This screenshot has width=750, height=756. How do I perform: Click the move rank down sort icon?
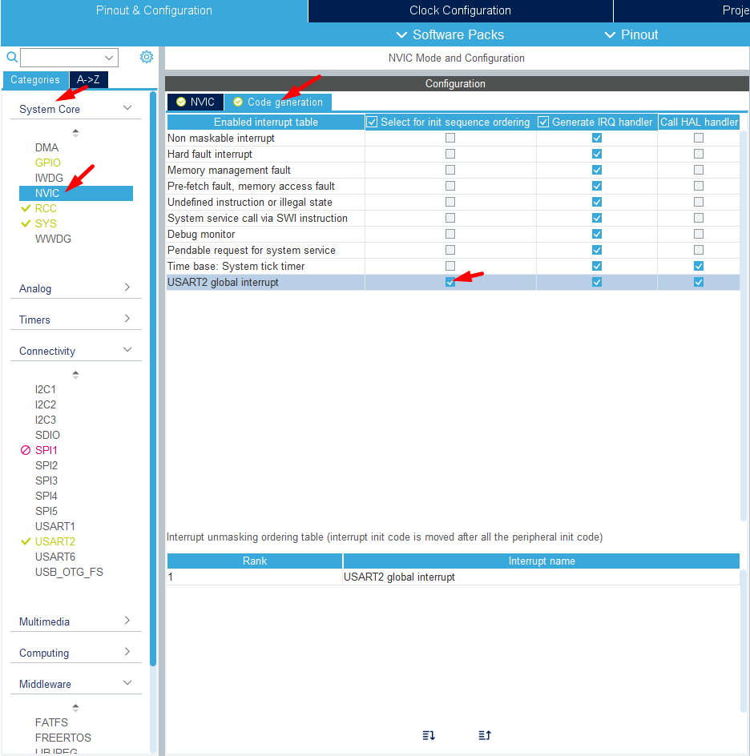point(429,735)
